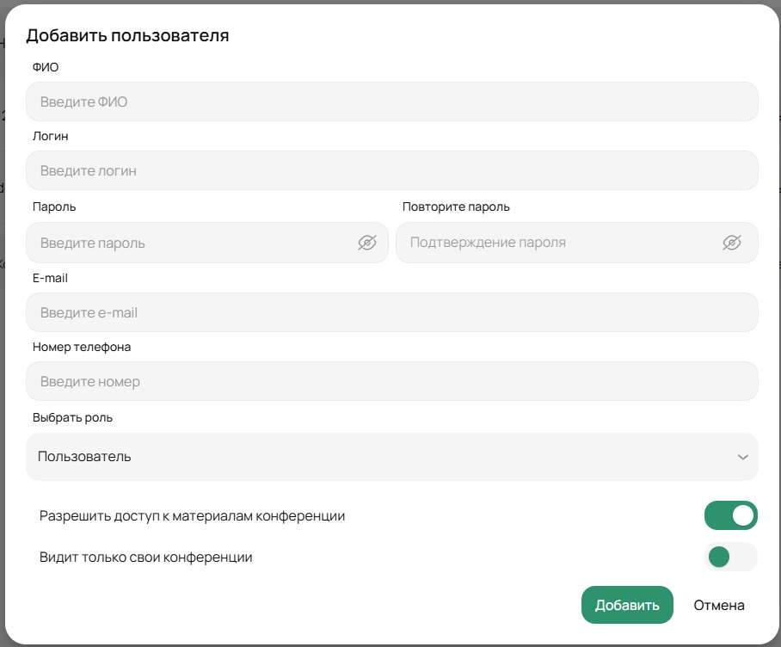Click the Добавить пользователя dialog title
Screen dimensions: 781x647
[x=127, y=36]
